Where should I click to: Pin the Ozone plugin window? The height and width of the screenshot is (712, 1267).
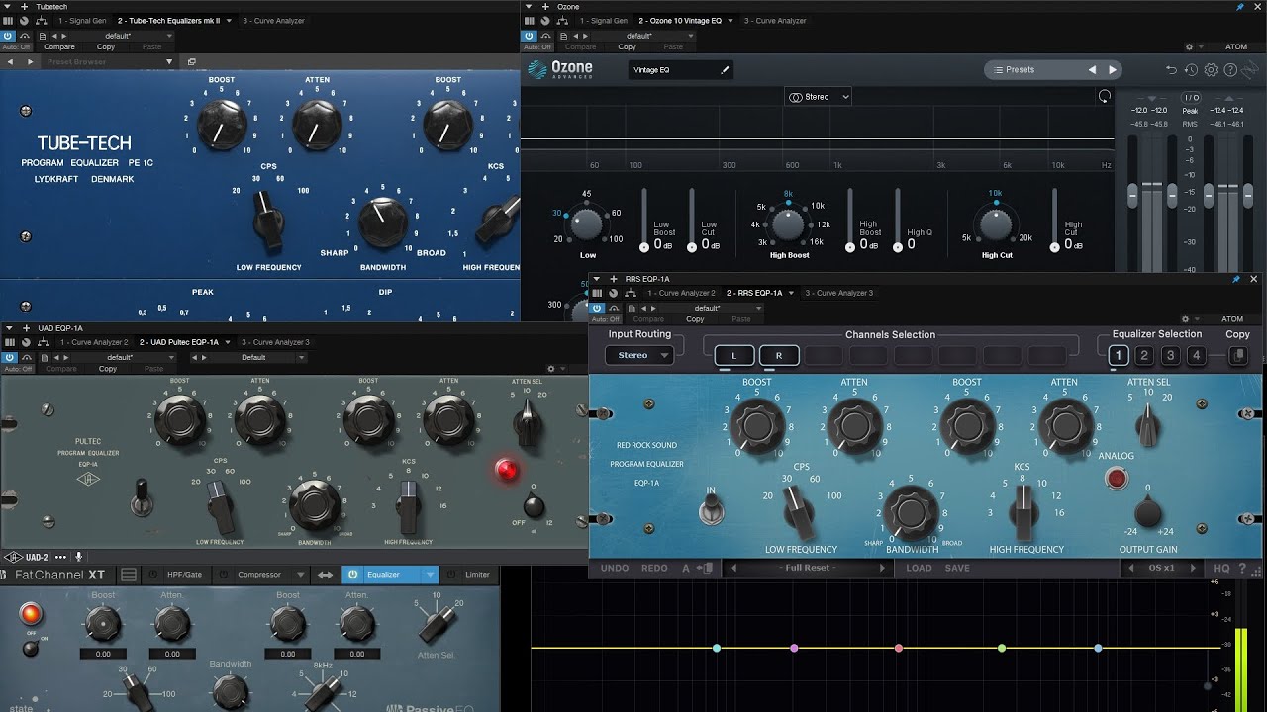[1240, 7]
